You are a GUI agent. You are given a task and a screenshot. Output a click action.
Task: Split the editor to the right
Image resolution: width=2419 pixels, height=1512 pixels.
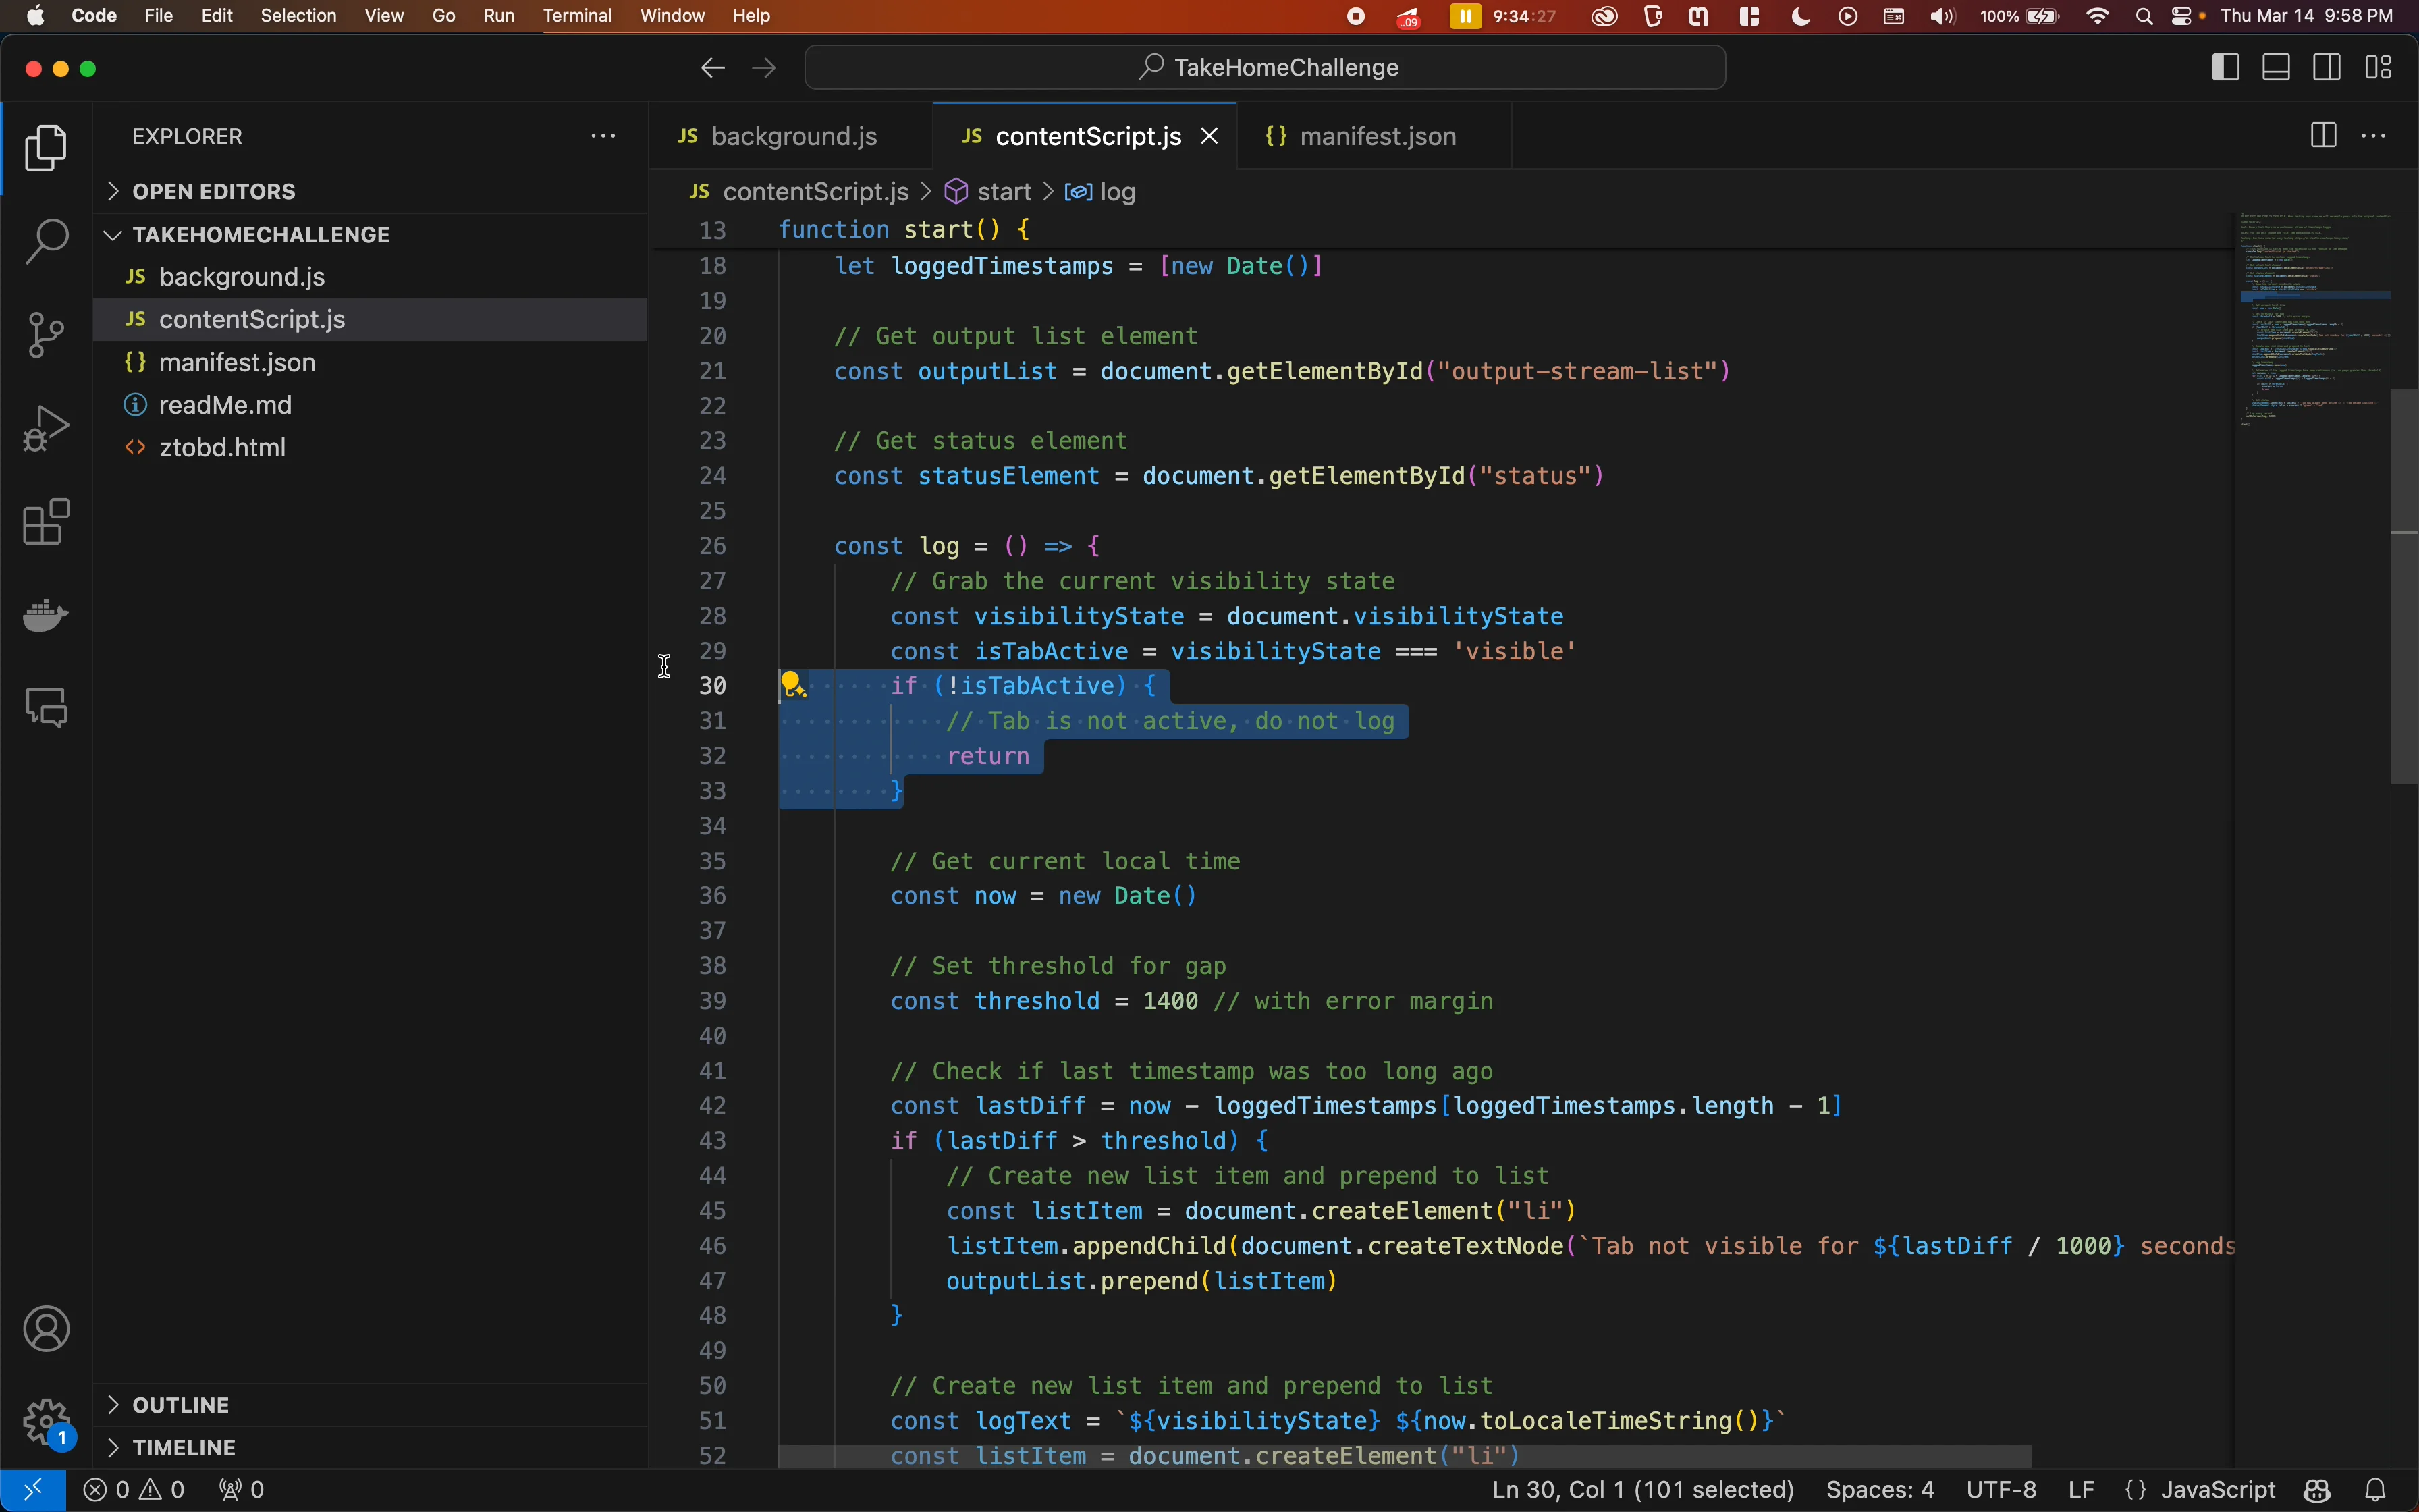pyautogui.click(x=2323, y=136)
